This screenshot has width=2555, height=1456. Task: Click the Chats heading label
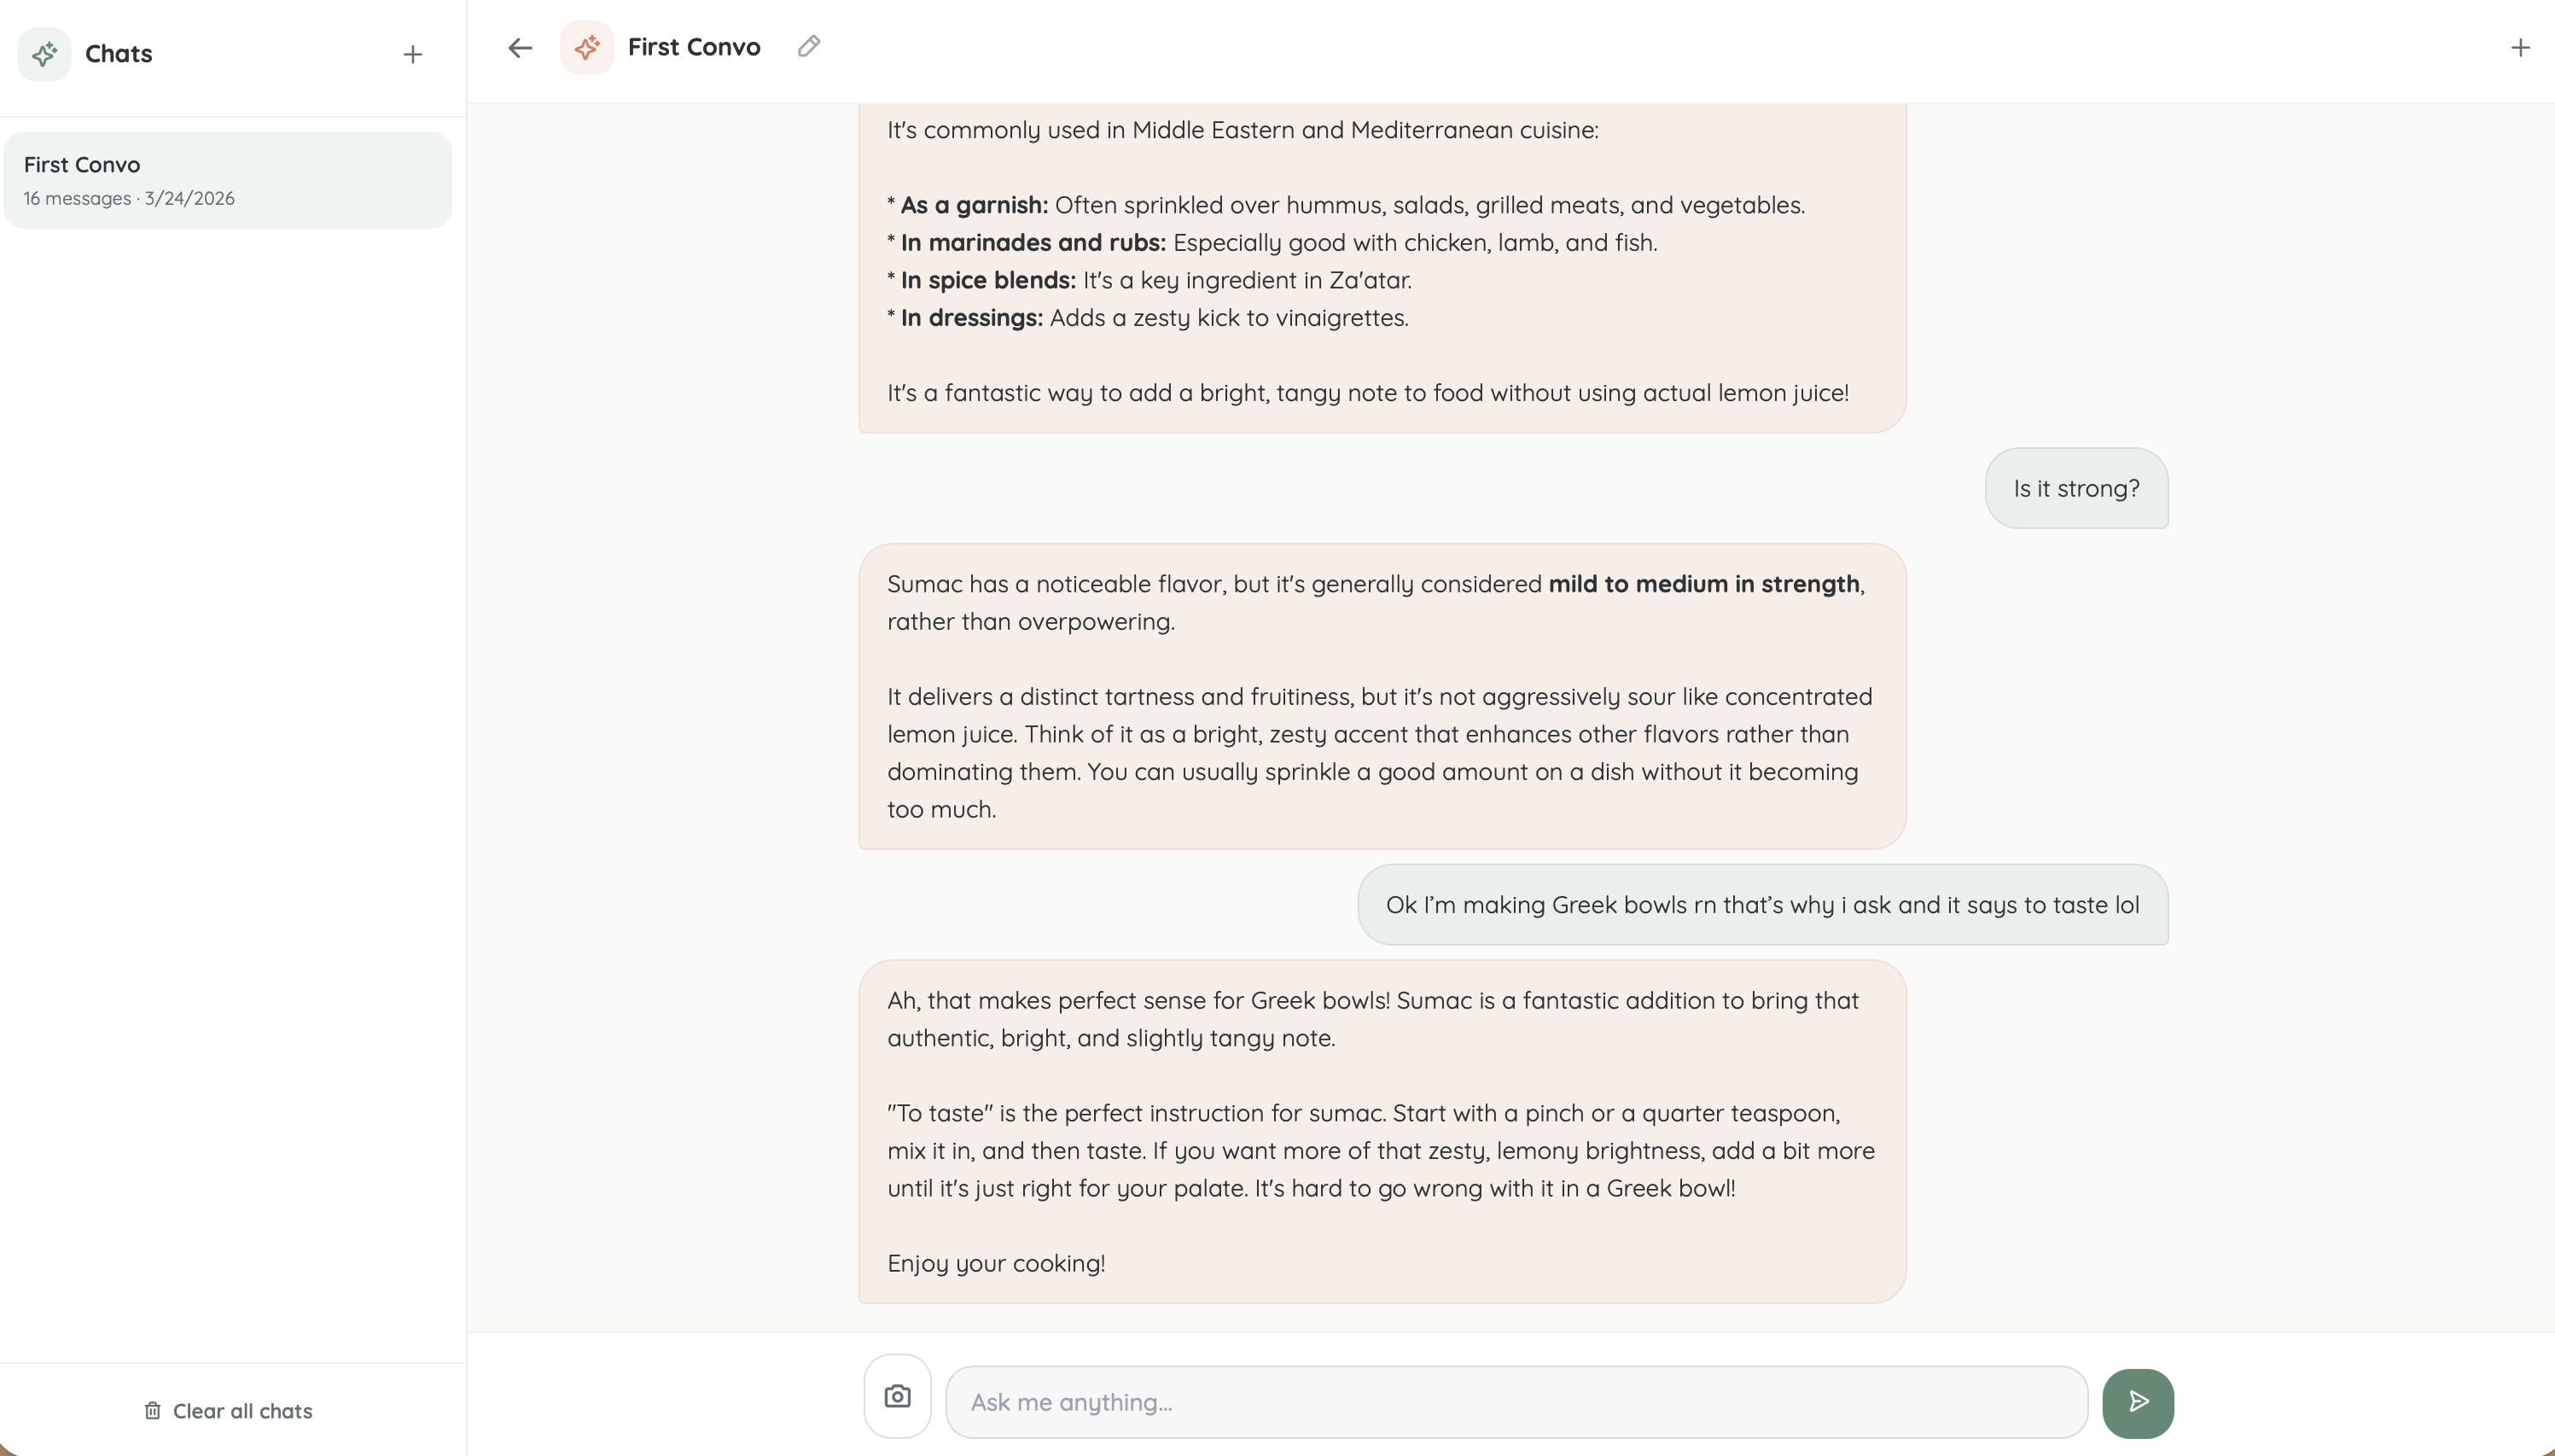pyautogui.click(x=117, y=54)
